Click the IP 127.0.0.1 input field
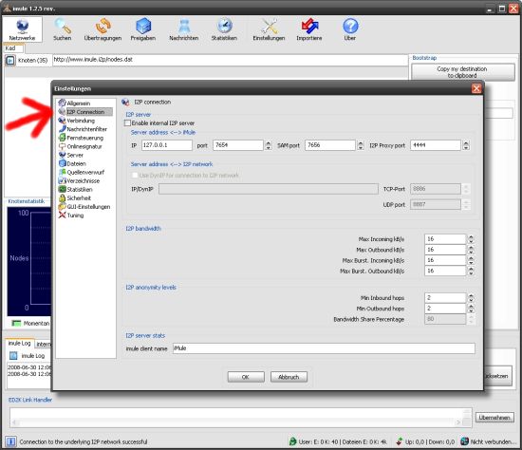The width and height of the screenshot is (522, 450). [x=167, y=145]
